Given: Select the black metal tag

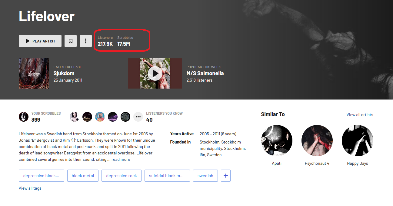Looking at the screenshot, I should click(83, 176).
